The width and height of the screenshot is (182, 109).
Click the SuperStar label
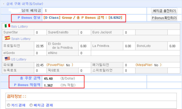(x=10, y=32)
